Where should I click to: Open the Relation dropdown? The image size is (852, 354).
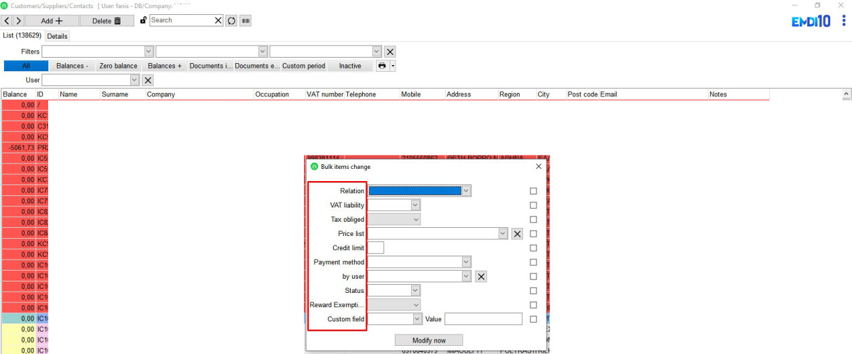click(x=466, y=191)
